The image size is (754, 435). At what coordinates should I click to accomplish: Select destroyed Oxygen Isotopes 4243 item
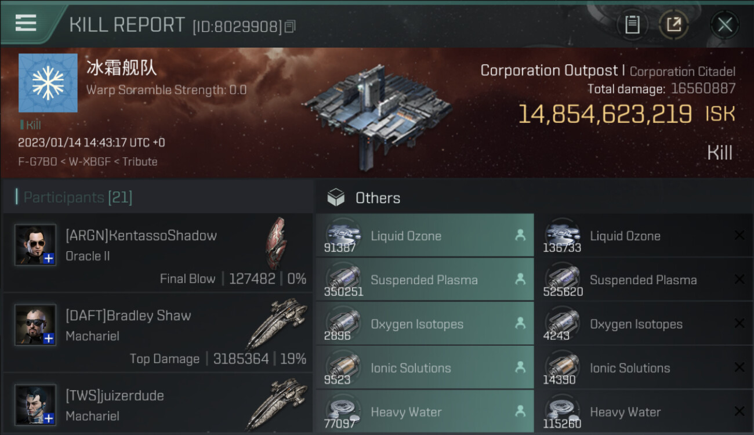click(644, 324)
